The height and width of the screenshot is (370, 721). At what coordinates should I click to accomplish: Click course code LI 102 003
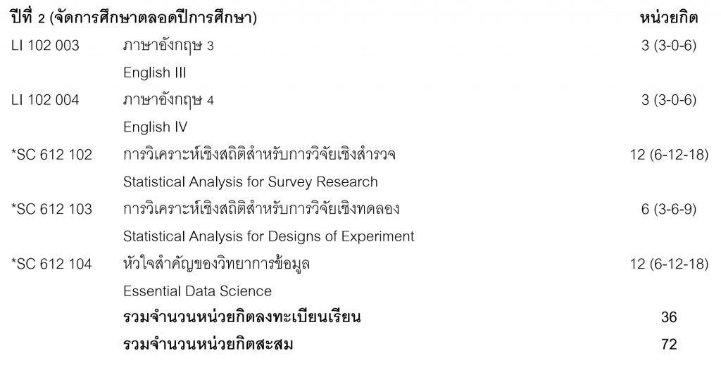pos(45,46)
